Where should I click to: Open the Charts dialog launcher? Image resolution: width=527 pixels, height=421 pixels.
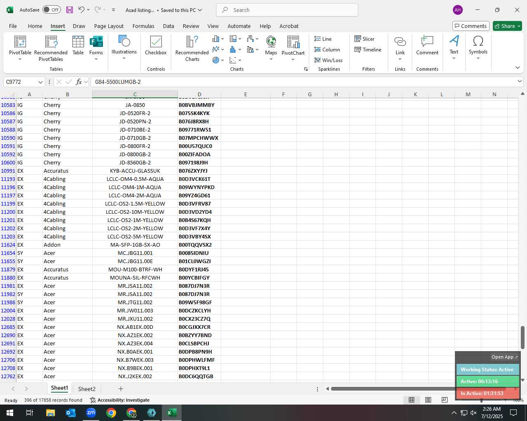305,69
